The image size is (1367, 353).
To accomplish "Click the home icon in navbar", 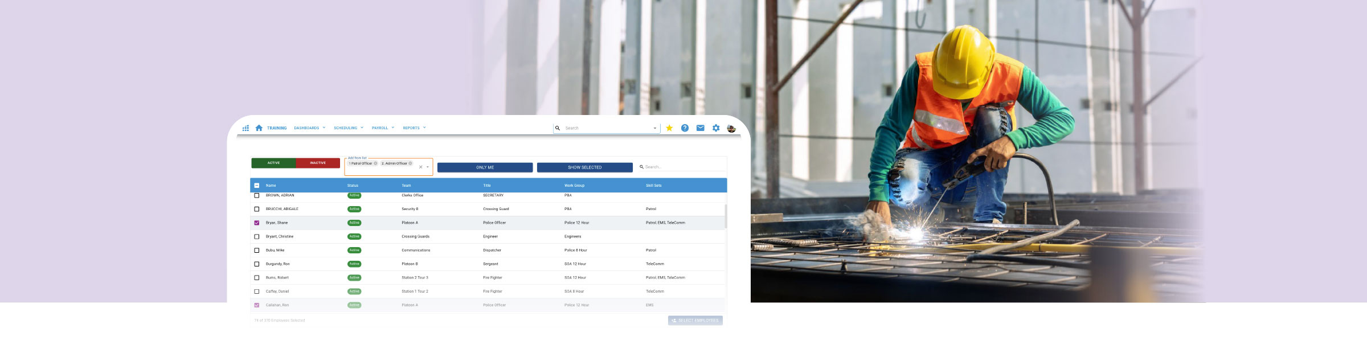I will 259,128.
